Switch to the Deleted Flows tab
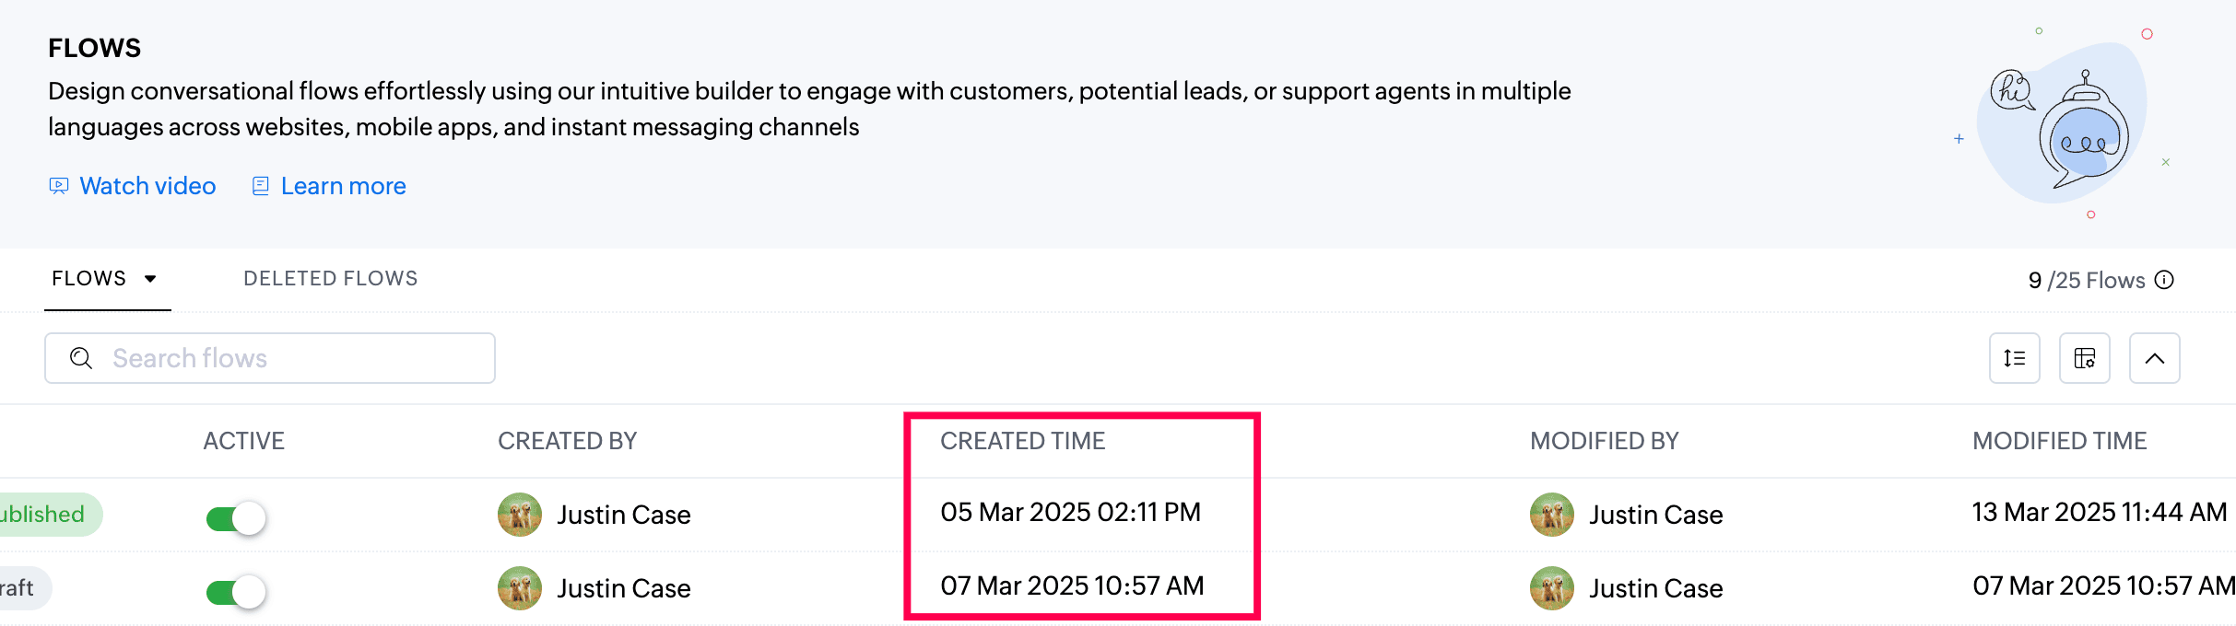This screenshot has width=2236, height=626. pos(330,279)
